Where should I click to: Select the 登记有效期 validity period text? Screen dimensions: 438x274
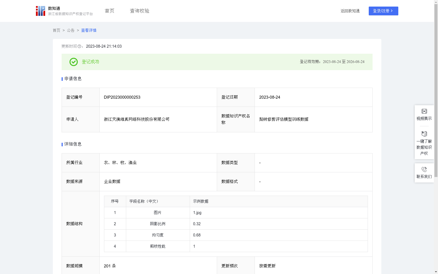[332, 62]
